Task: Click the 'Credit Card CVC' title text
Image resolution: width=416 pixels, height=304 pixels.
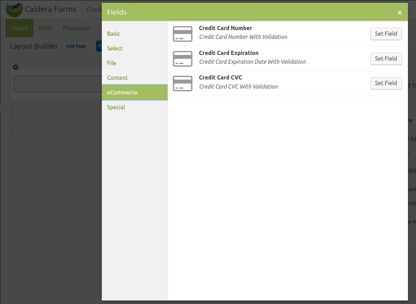Action: (x=220, y=77)
